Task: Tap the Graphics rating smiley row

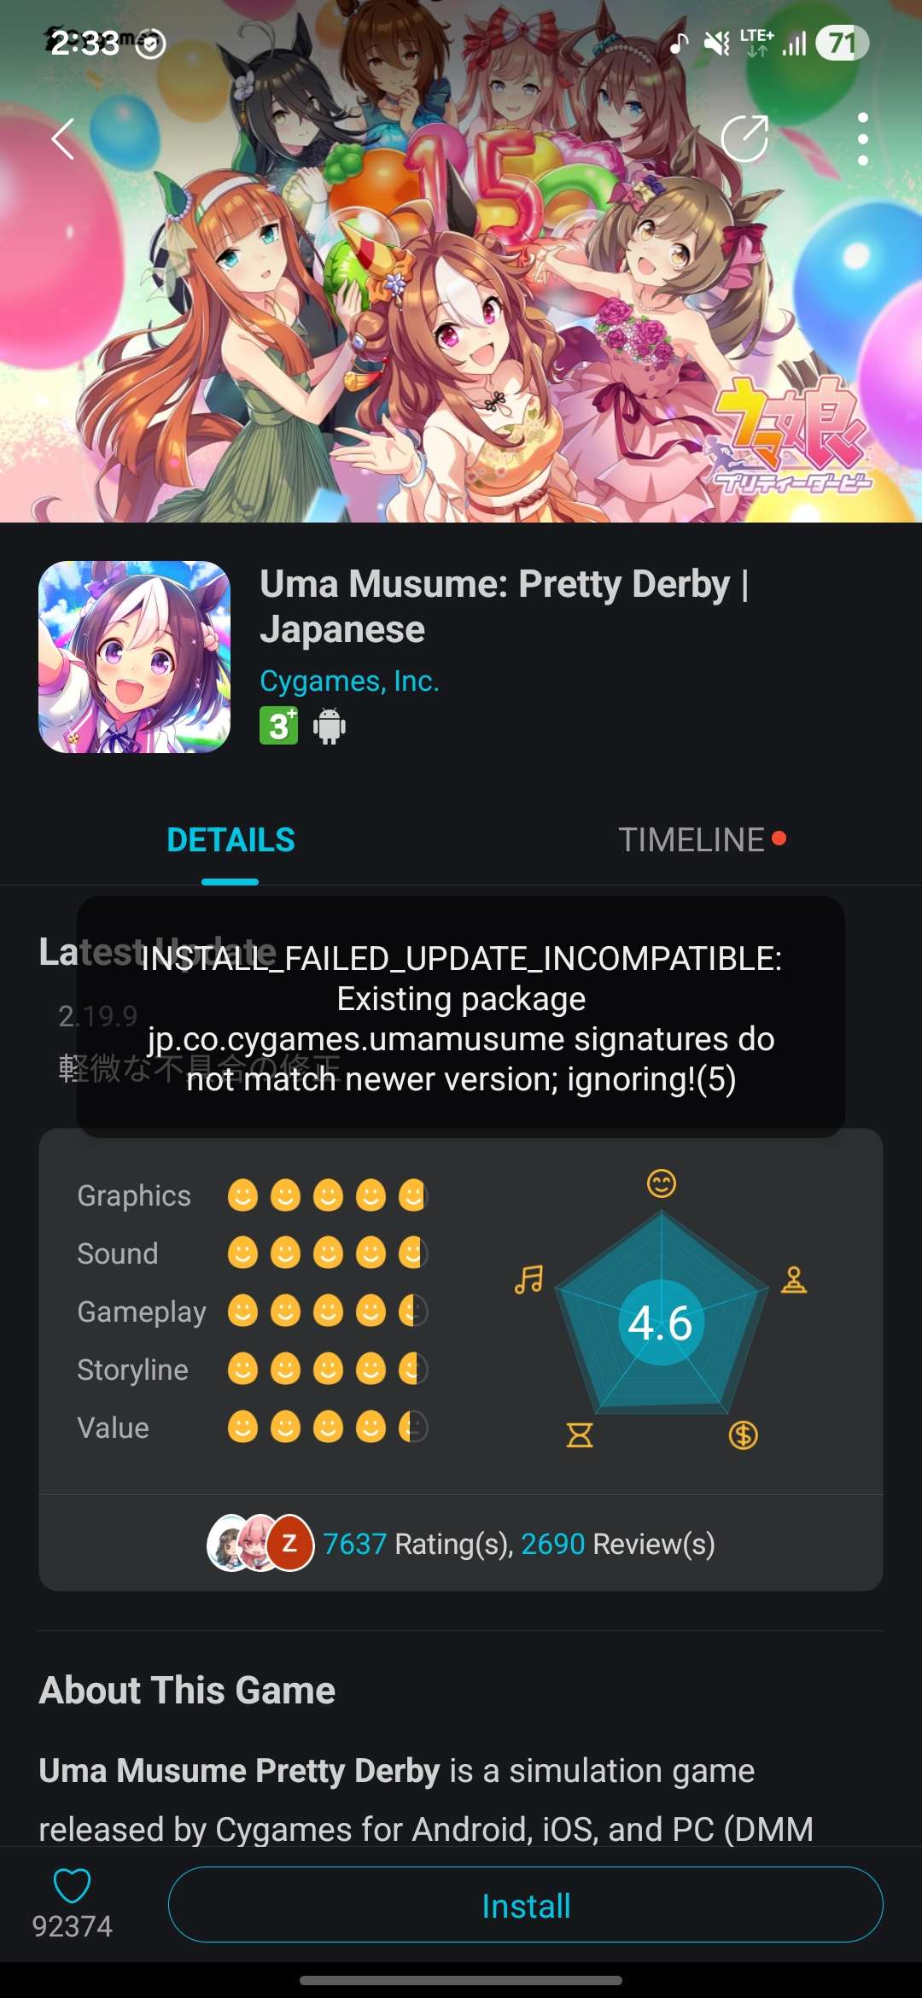Action: click(327, 1195)
